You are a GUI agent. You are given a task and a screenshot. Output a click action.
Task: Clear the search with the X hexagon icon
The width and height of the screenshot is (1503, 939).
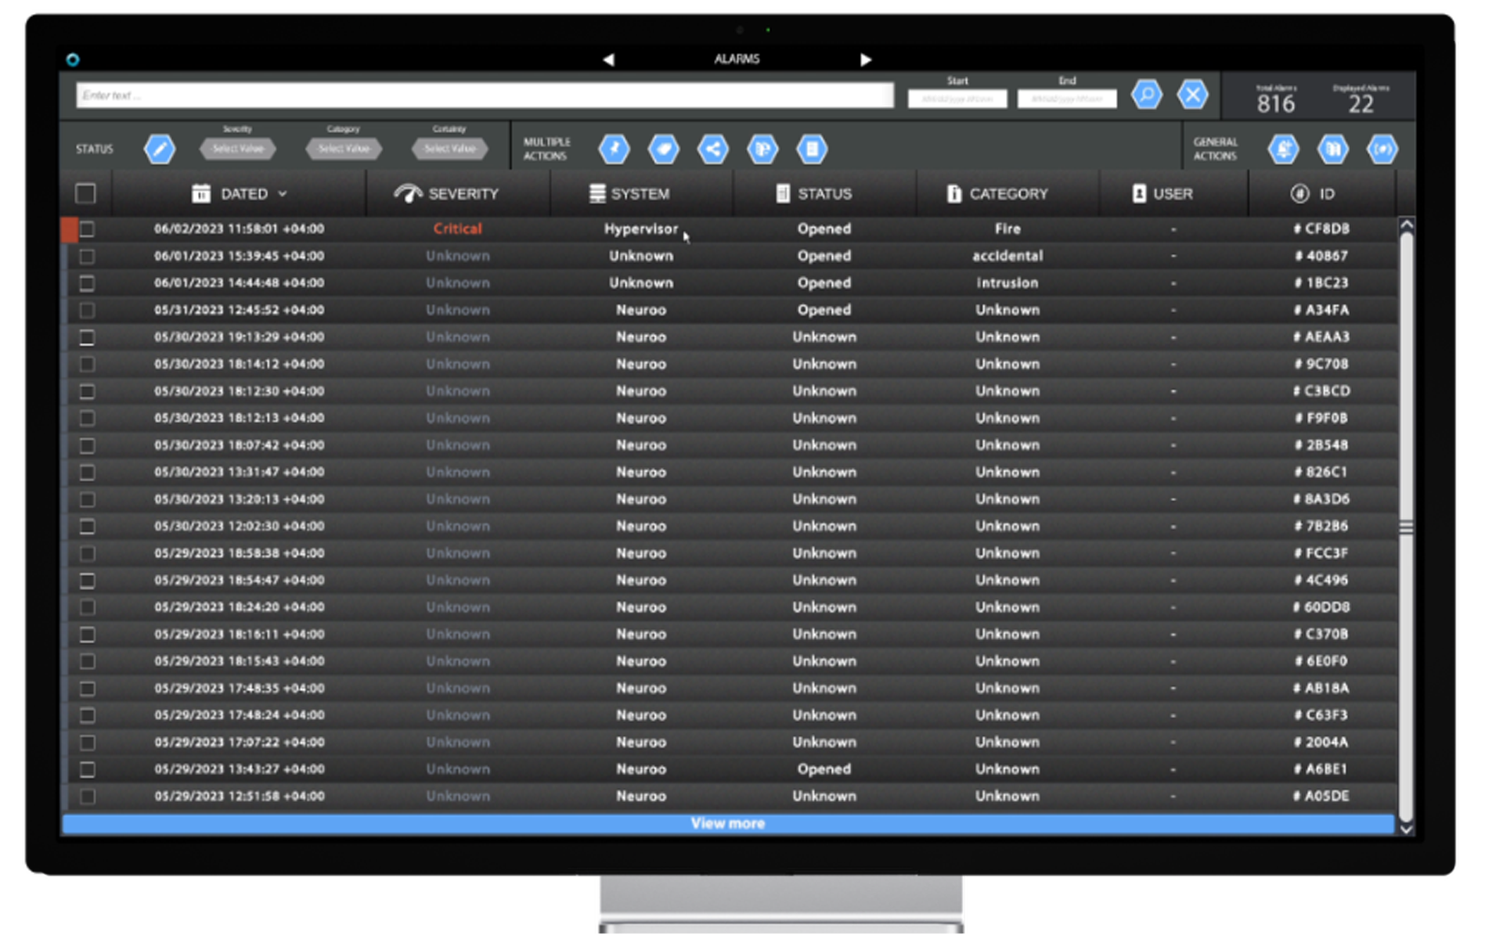tap(1194, 95)
